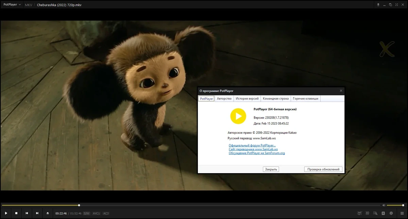Toggle 3D video mode
This screenshot has width=408, height=219.
click(368, 213)
